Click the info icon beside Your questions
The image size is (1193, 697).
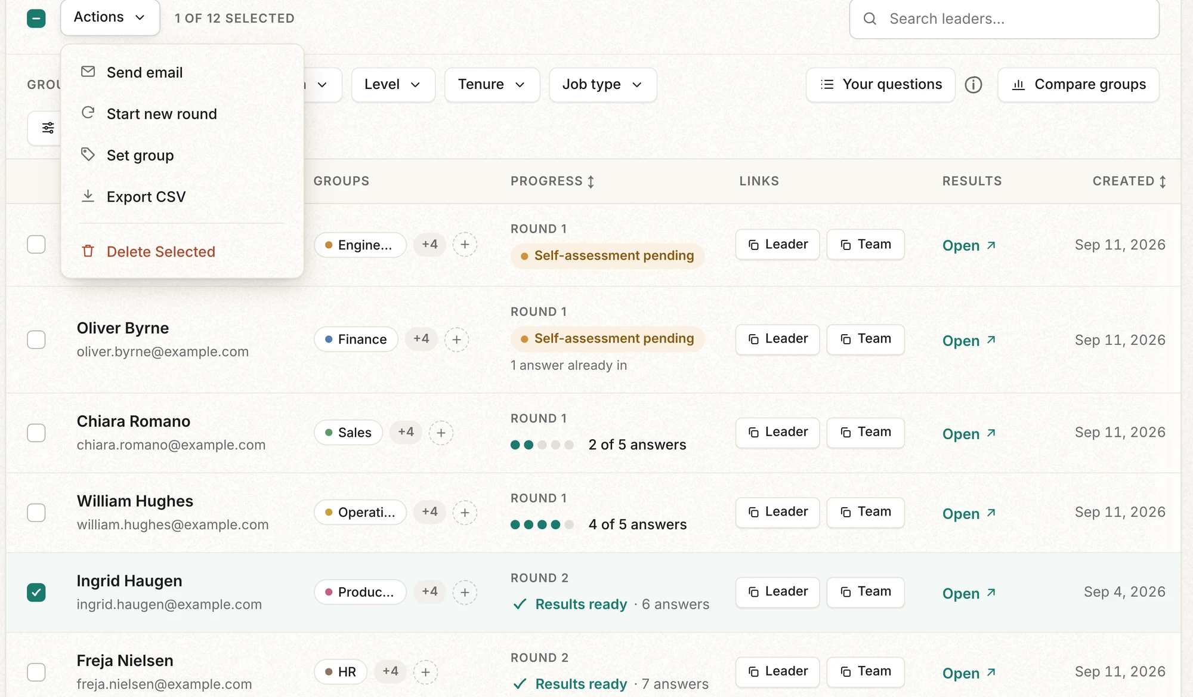[973, 85]
